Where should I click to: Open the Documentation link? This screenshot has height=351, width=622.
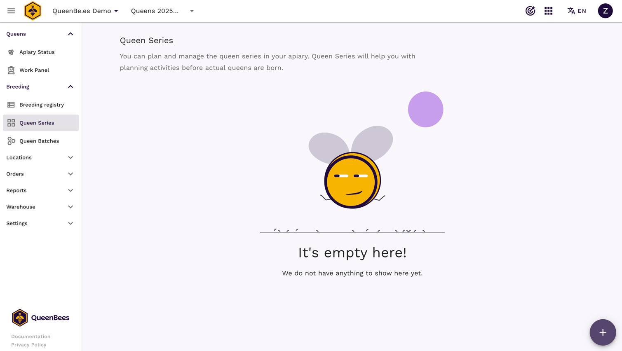pos(31,337)
